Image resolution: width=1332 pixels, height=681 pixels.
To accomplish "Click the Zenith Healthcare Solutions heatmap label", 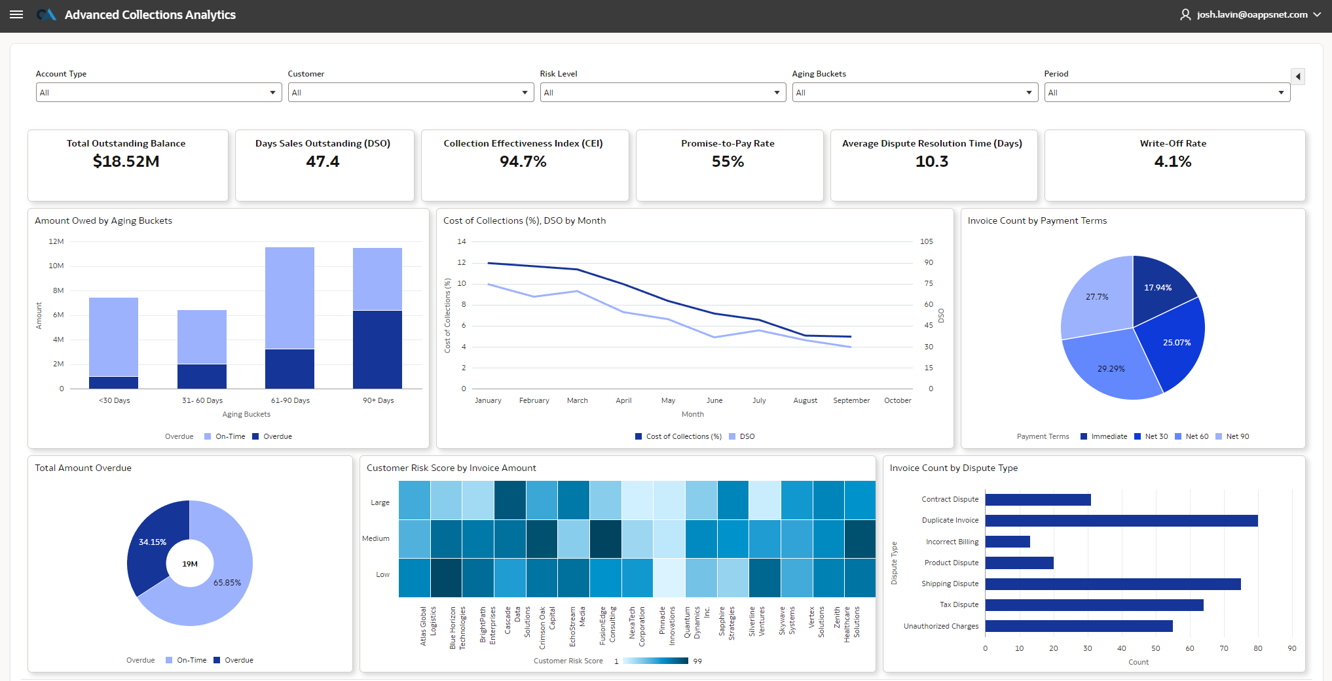I will coord(847,625).
